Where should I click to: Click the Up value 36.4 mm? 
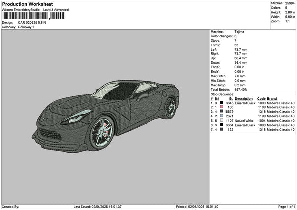pos(241,58)
